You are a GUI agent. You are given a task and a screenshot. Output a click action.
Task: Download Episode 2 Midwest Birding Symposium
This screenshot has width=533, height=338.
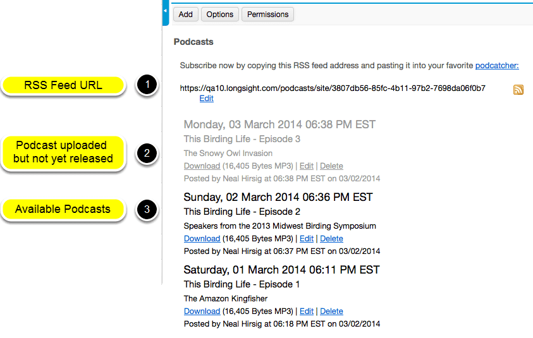pos(202,239)
